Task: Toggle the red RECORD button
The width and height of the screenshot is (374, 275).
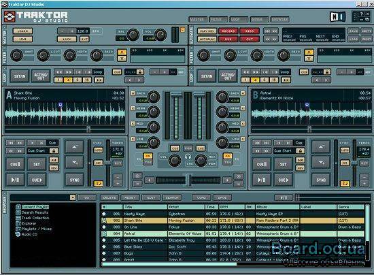Action: pos(228,31)
